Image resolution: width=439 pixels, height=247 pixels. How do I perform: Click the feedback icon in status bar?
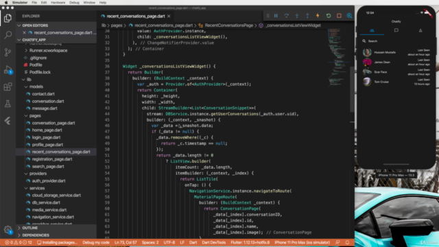[x=337, y=242]
